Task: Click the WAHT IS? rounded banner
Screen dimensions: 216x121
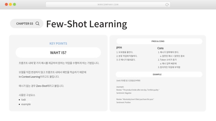Action: click(58, 53)
